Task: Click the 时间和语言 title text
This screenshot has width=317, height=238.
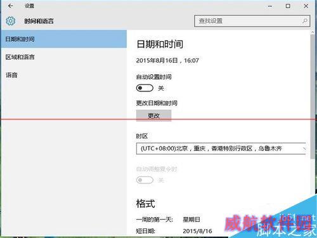Action: coord(39,21)
